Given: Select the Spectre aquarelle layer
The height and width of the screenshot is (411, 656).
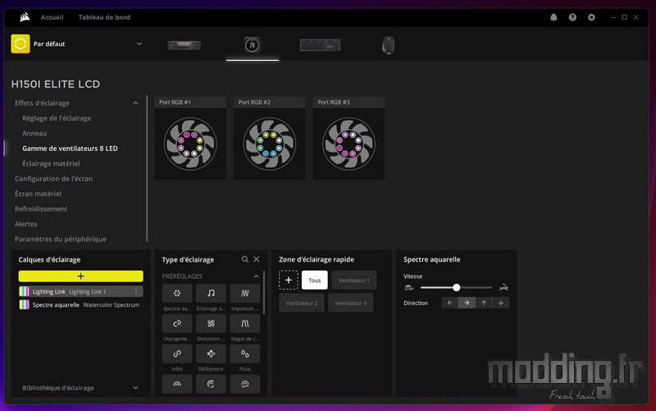Looking at the screenshot, I should click(80, 304).
